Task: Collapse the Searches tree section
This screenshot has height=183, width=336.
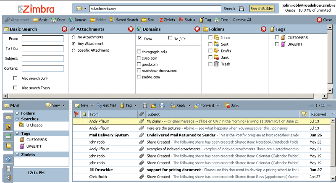Action: click(17, 119)
